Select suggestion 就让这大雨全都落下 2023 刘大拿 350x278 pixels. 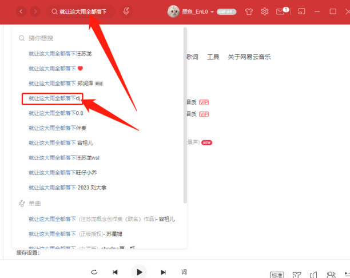click(67, 188)
